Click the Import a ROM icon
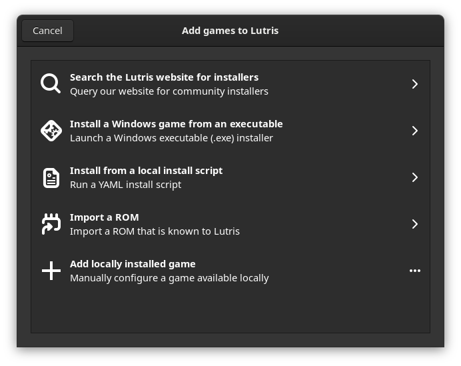461x366 pixels. tap(51, 224)
